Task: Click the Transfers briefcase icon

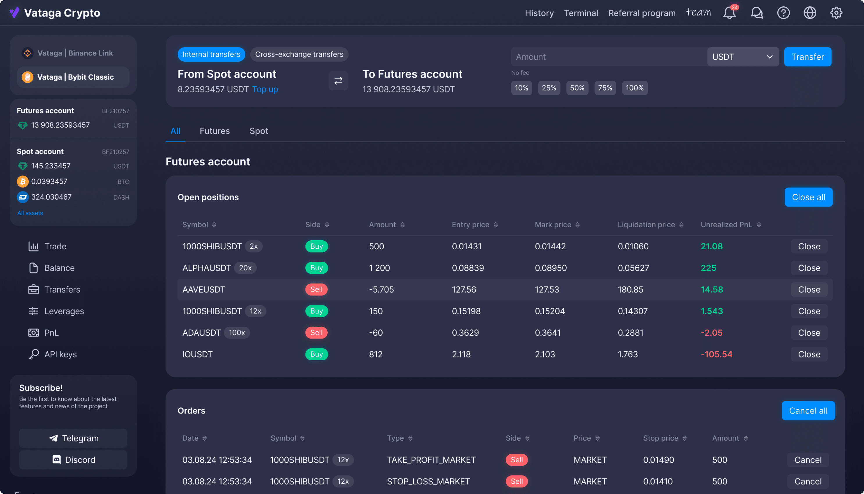Action: click(x=33, y=289)
